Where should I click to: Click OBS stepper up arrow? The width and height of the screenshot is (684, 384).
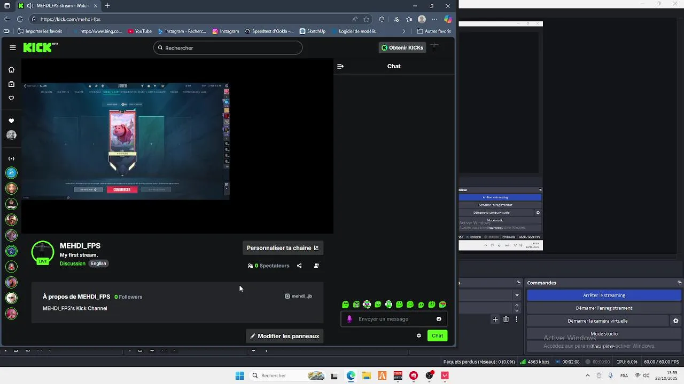coord(517,306)
